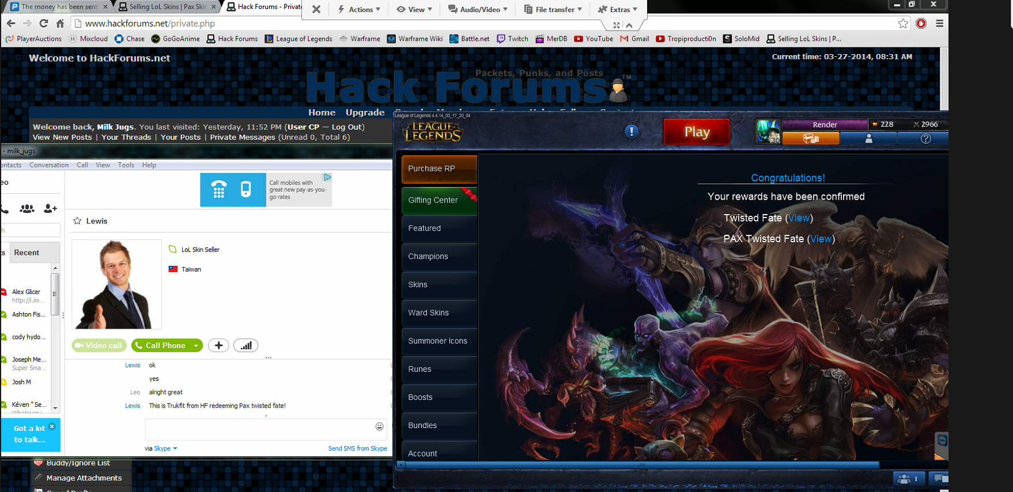Click the summoner avatar icon in League
1013x492 pixels.
coord(768,132)
